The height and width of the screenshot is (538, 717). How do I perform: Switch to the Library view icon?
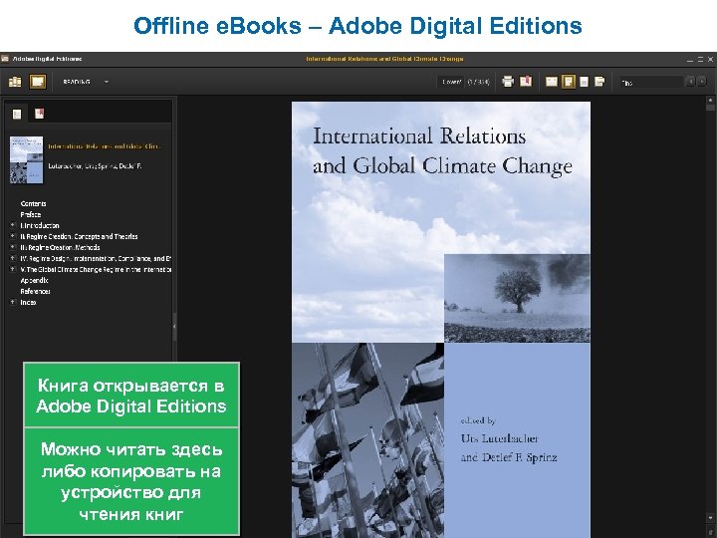[x=15, y=82]
